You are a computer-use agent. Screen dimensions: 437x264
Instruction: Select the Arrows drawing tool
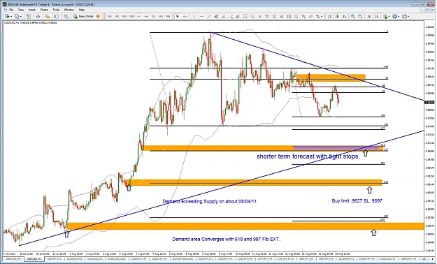[317, 17]
